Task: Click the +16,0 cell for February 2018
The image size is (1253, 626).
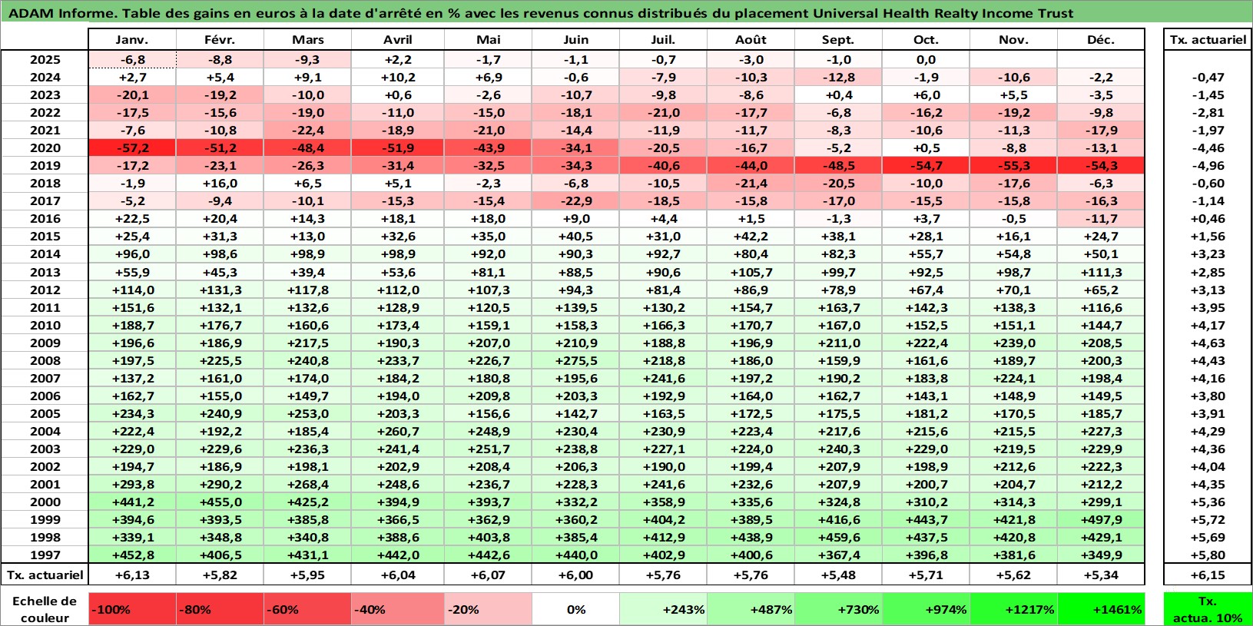Action: (x=220, y=183)
